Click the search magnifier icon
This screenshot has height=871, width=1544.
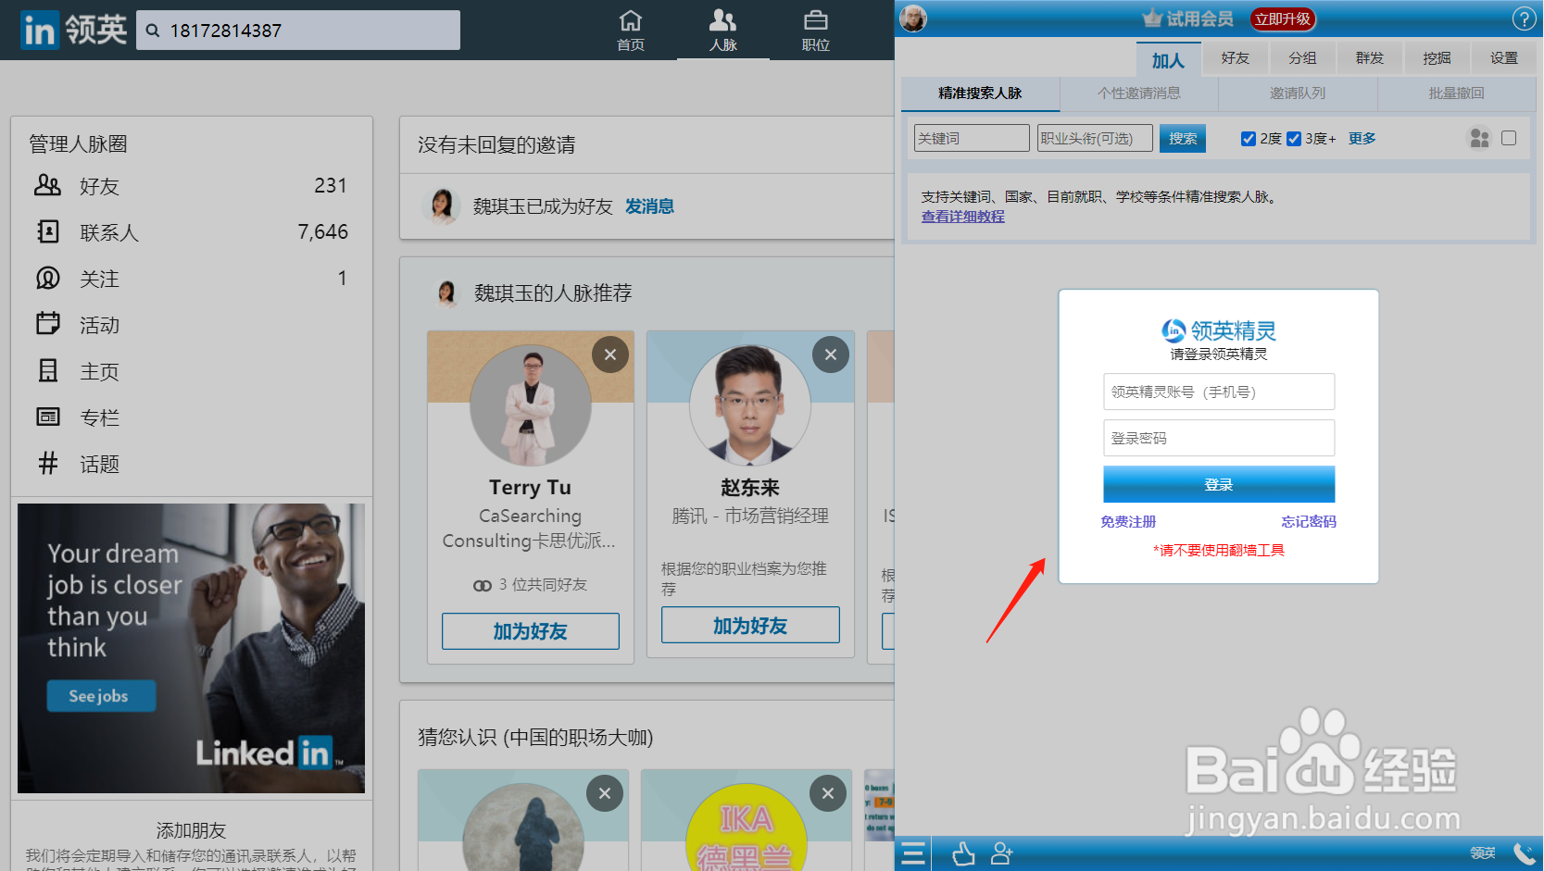tap(153, 31)
